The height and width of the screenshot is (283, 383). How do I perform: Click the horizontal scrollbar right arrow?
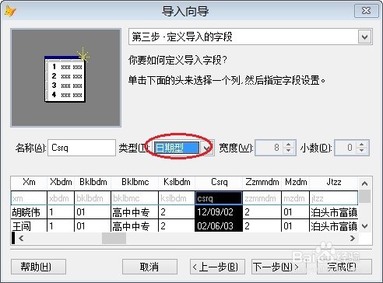353,238
